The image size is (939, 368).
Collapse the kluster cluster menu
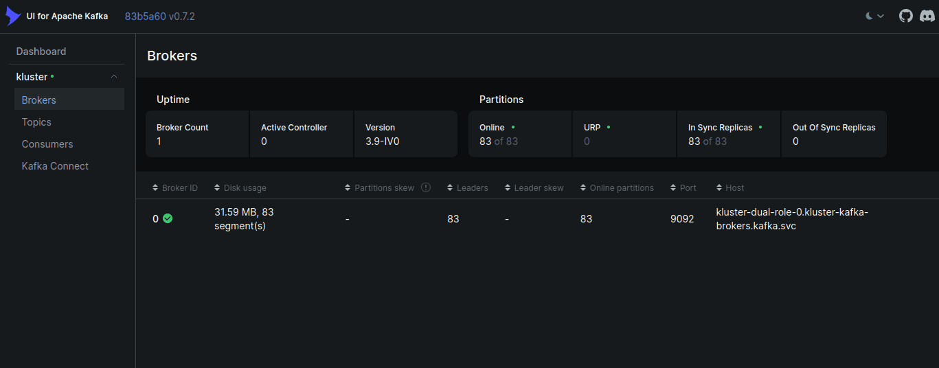pyautogui.click(x=114, y=77)
